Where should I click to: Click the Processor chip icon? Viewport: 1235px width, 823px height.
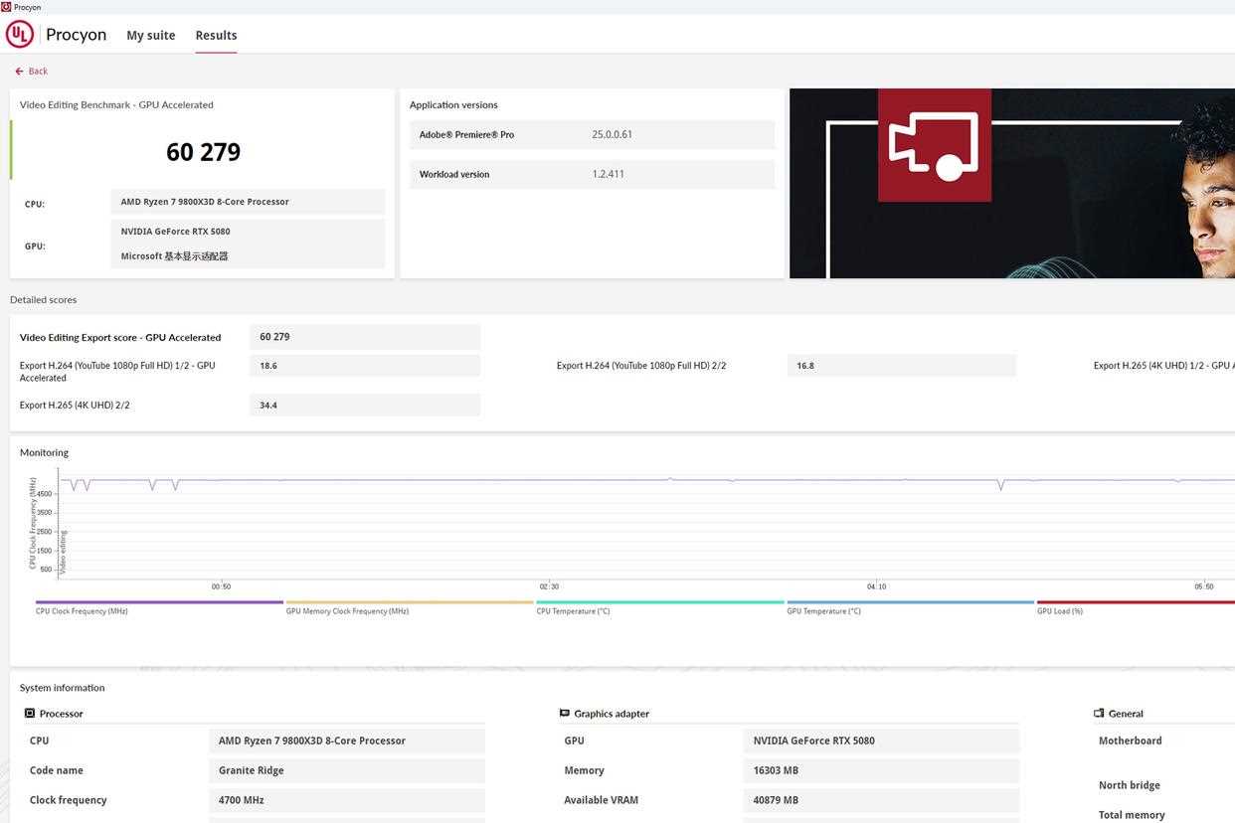coord(30,714)
